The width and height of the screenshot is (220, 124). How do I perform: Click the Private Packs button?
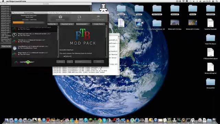point(99,24)
